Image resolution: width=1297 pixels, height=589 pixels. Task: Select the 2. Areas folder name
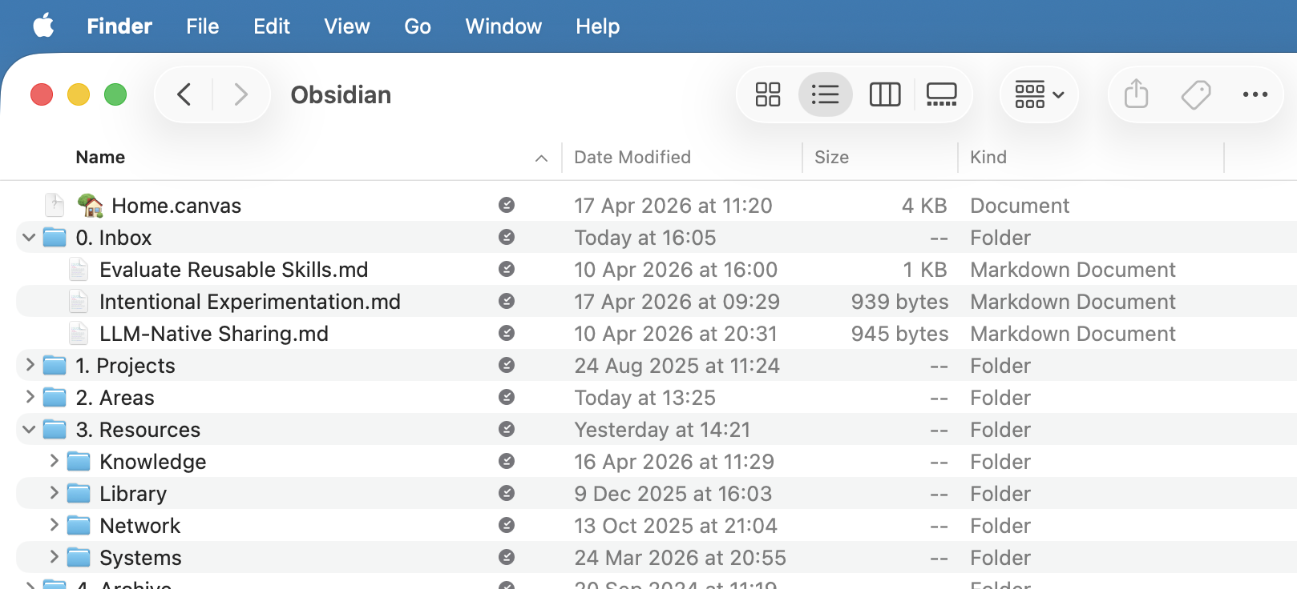click(x=115, y=398)
